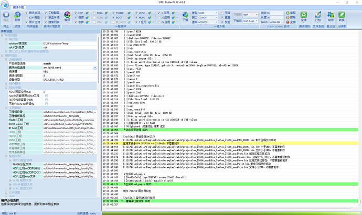Click the ALL compile button icon
Image resolution: width=362 pixels, height=215 pixels.
(67, 15)
